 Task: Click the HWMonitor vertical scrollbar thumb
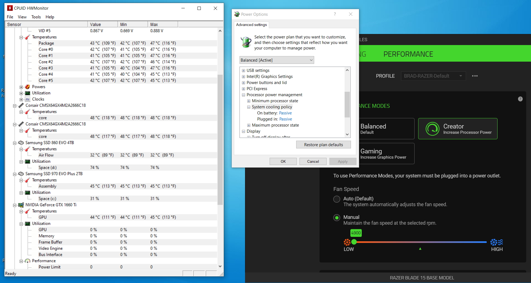[220, 140]
